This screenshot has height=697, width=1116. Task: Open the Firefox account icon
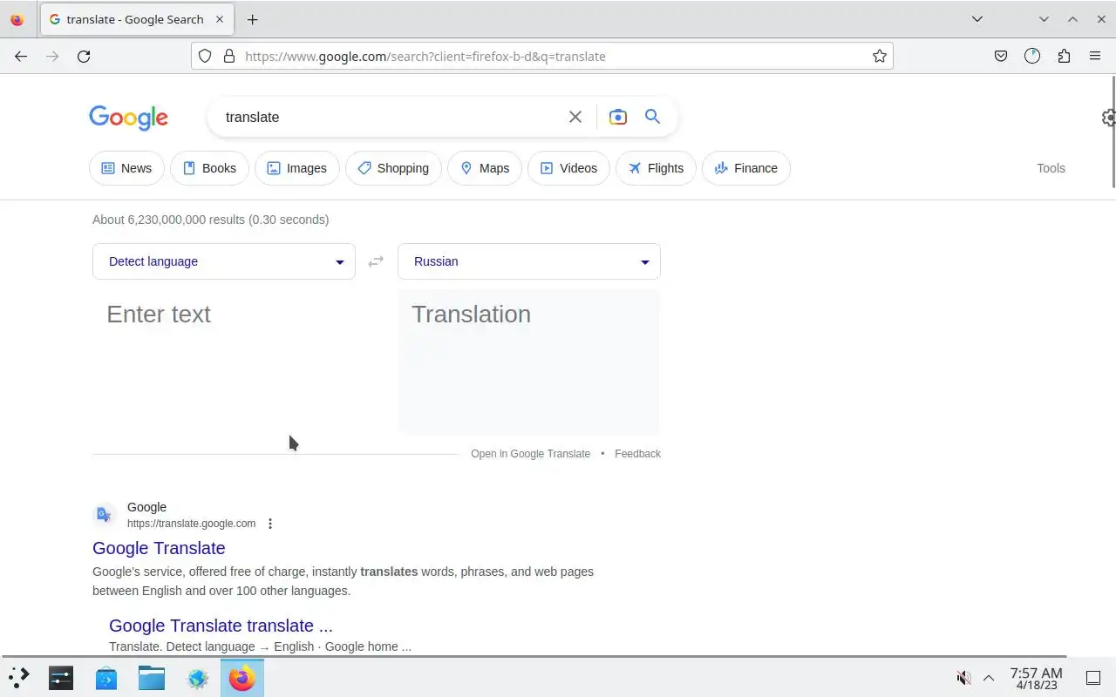[1032, 56]
